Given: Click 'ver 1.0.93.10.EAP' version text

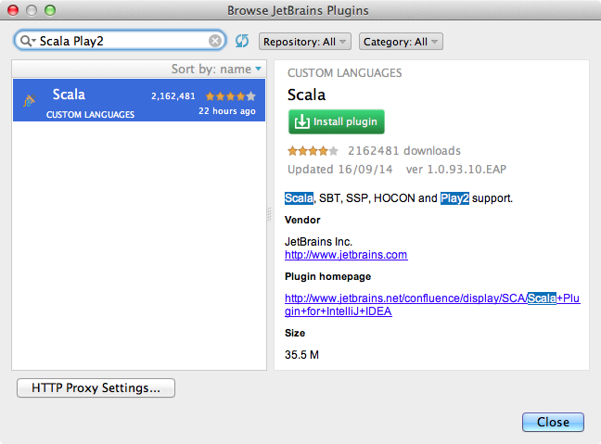Looking at the screenshot, I should tap(456, 170).
